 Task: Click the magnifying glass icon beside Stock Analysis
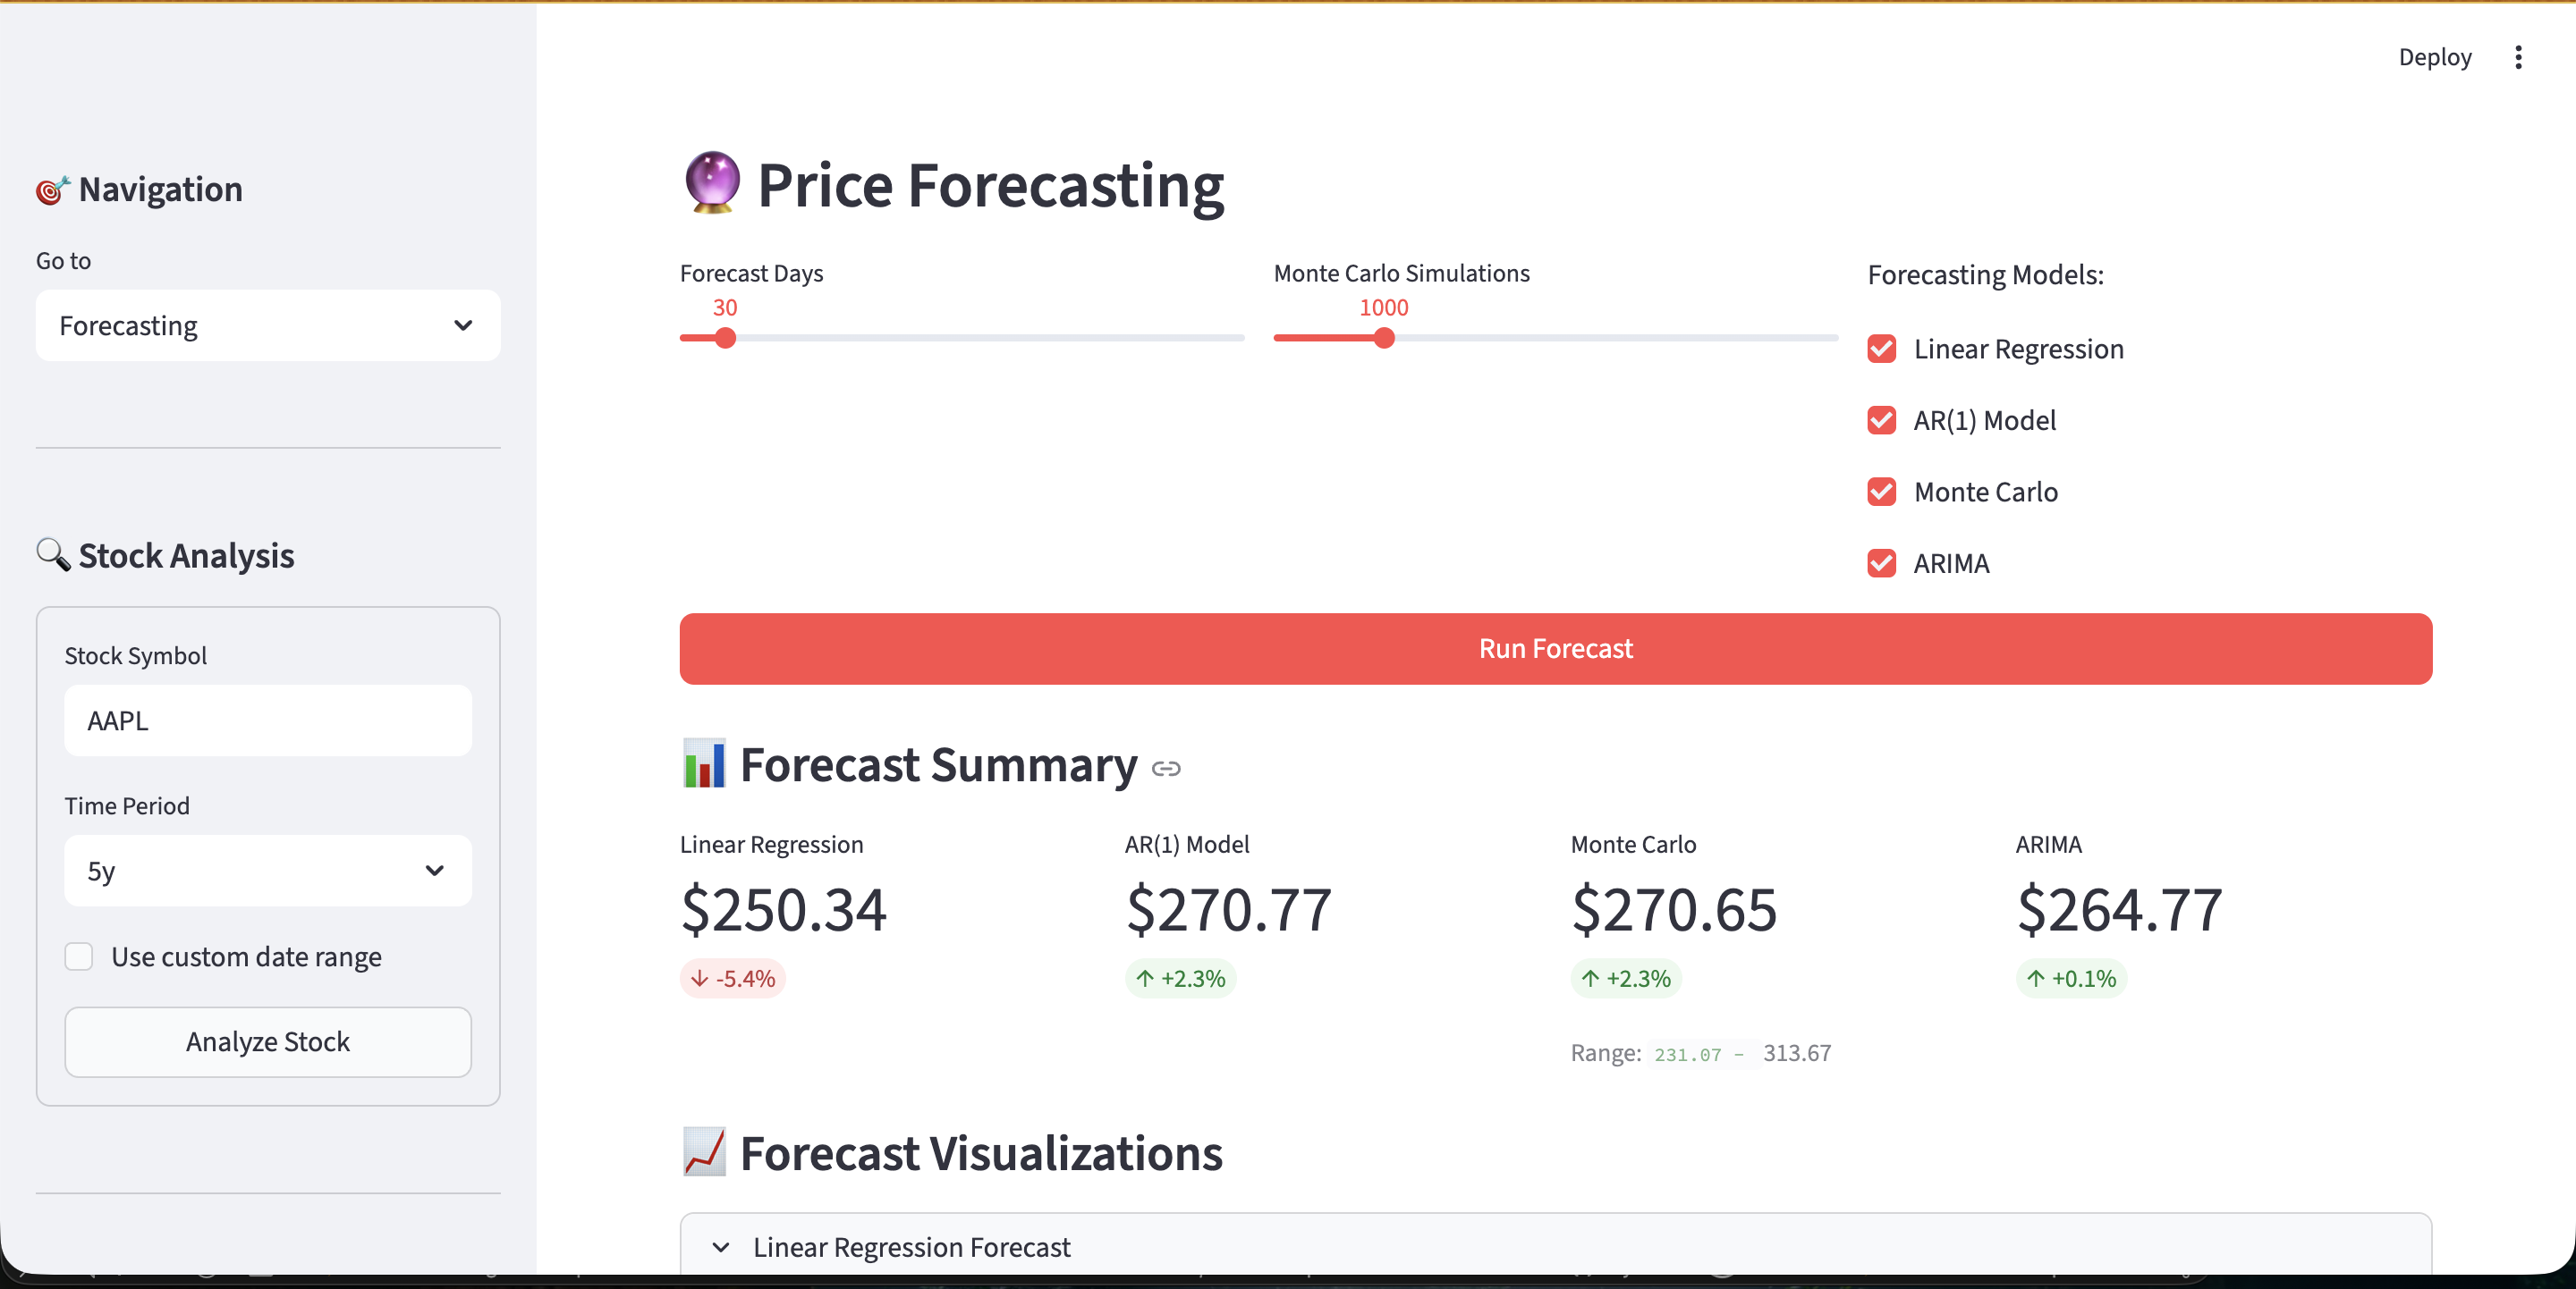coord(53,554)
